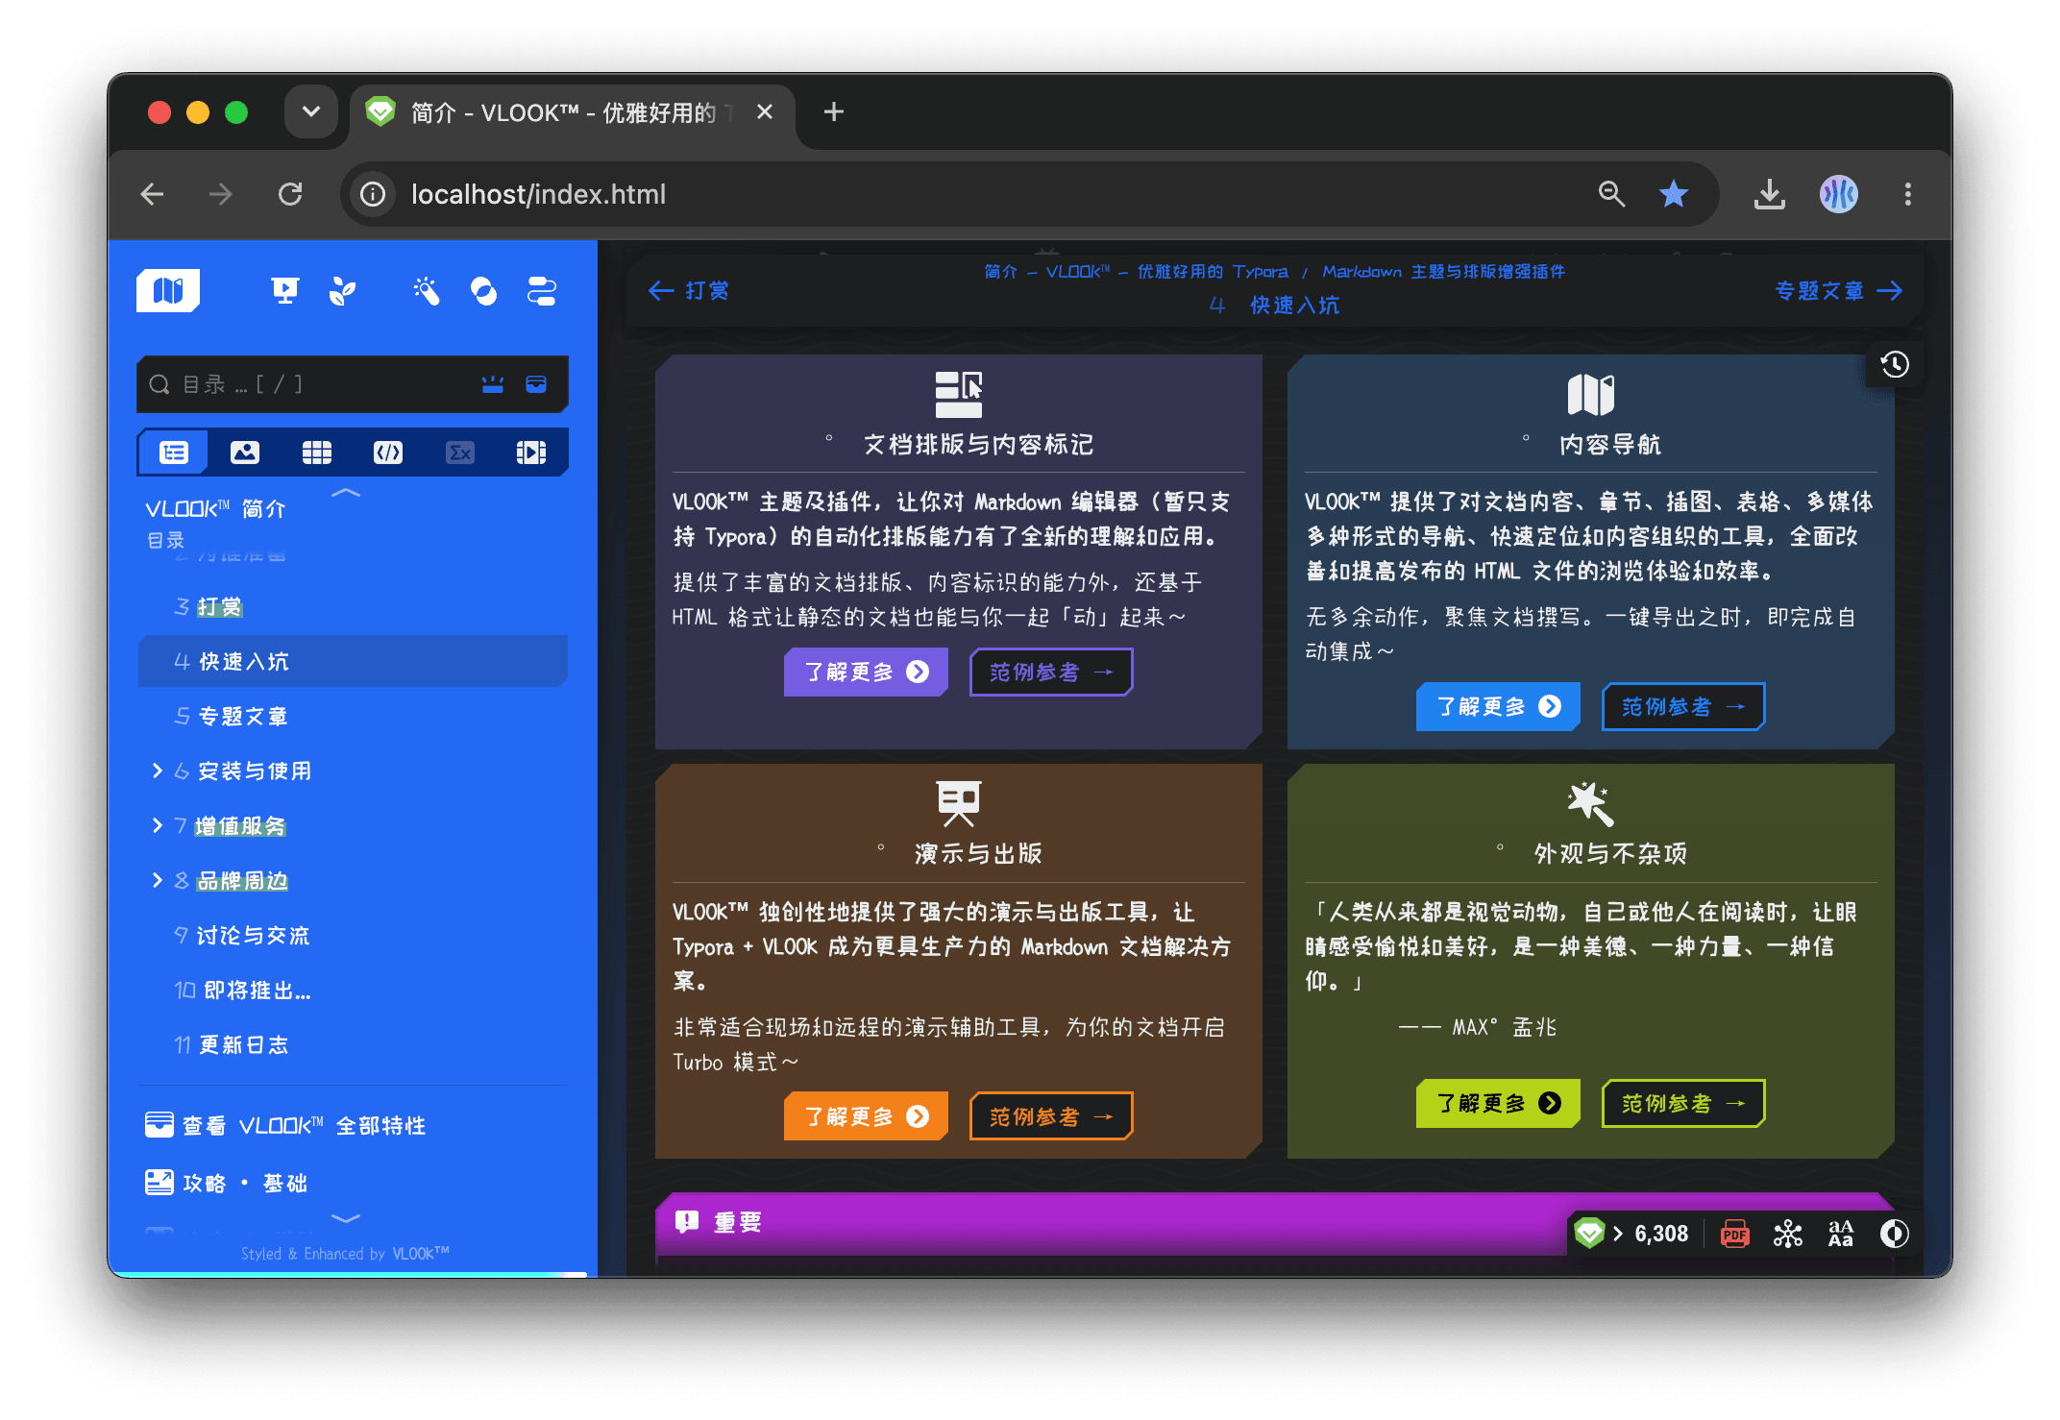Click the downward chevron at the outline bottom
The width and height of the screenshot is (2060, 1420).
click(346, 1217)
